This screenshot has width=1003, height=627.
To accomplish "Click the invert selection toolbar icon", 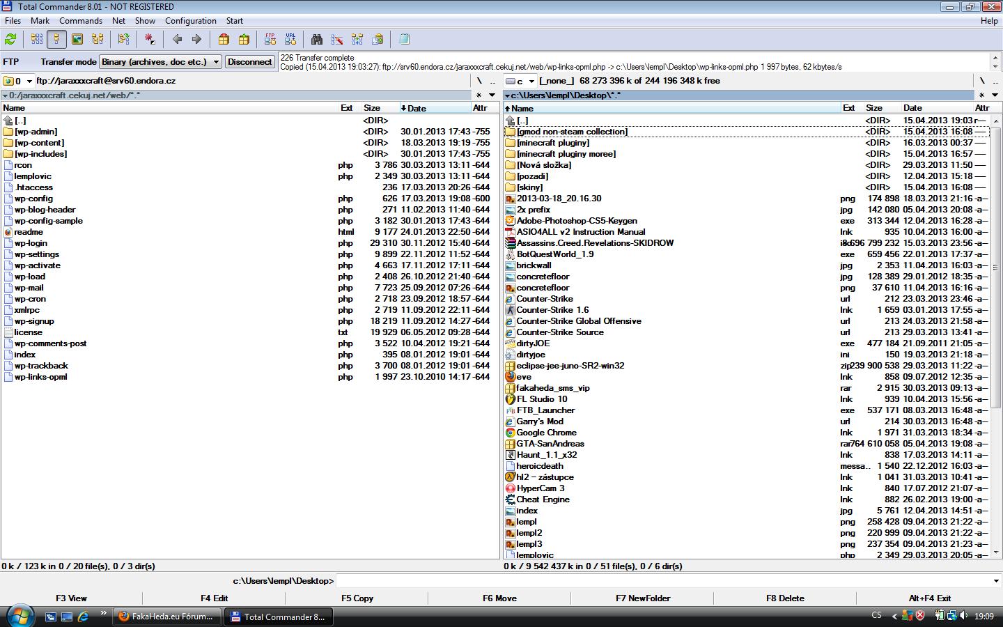I will [124, 40].
